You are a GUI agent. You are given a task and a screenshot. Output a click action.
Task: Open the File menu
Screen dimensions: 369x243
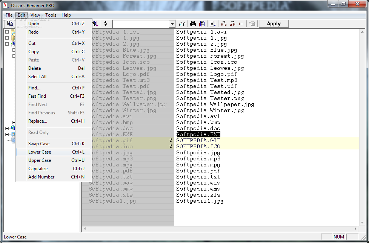tap(9, 15)
